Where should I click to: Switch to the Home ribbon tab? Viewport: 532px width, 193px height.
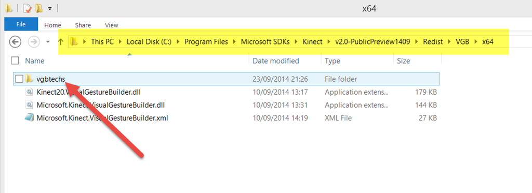tap(52, 25)
